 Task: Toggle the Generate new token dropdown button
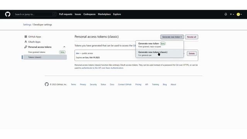point(172,37)
